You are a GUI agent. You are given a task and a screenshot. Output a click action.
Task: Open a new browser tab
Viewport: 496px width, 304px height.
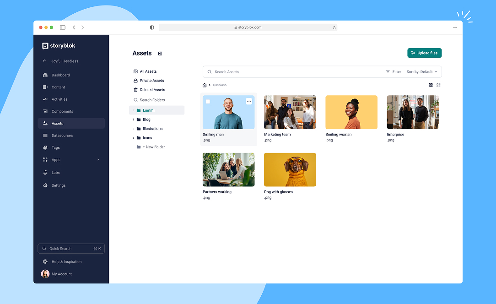[x=455, y=27]
